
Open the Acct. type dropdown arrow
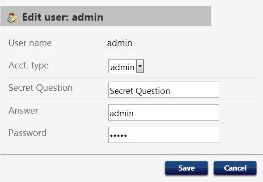[140, 66]
